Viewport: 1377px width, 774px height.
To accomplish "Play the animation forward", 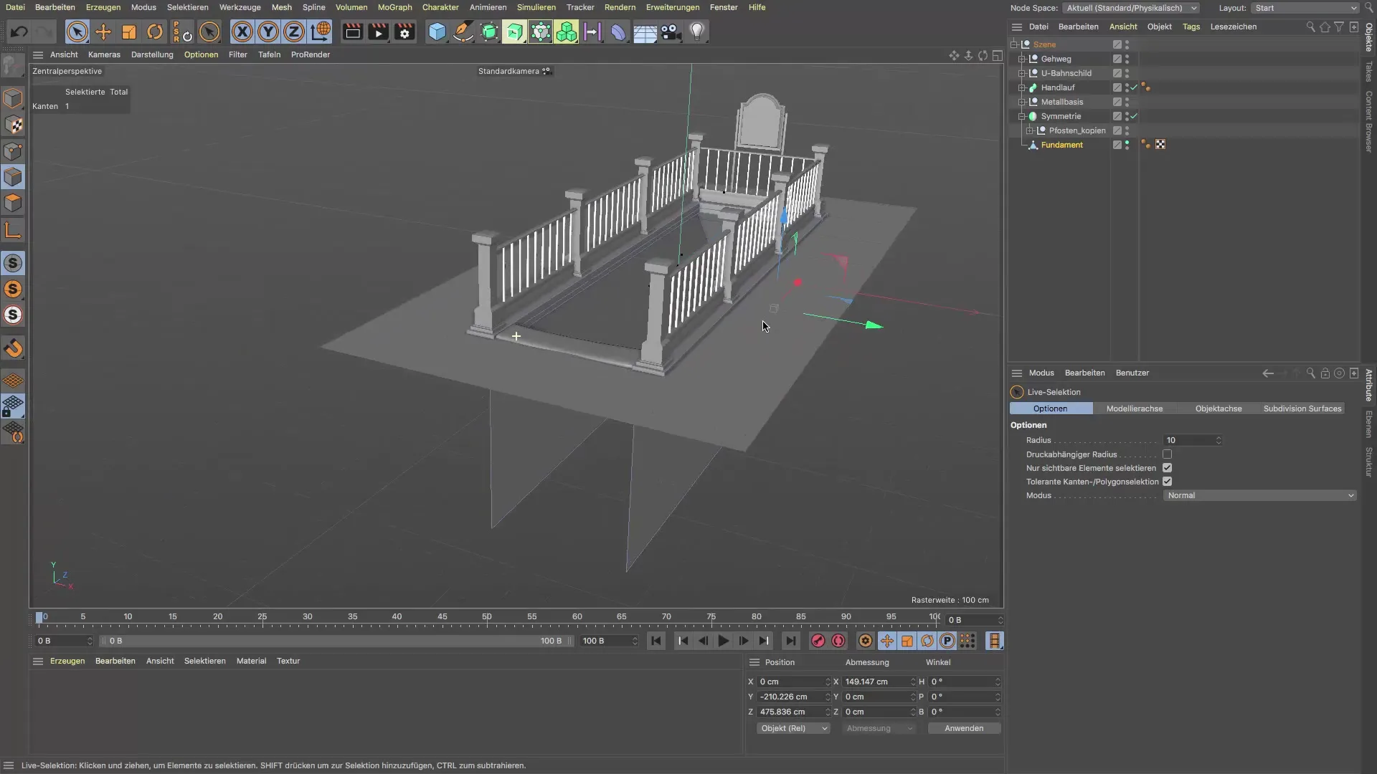I will pyautogui.click(x=723, y=641).
